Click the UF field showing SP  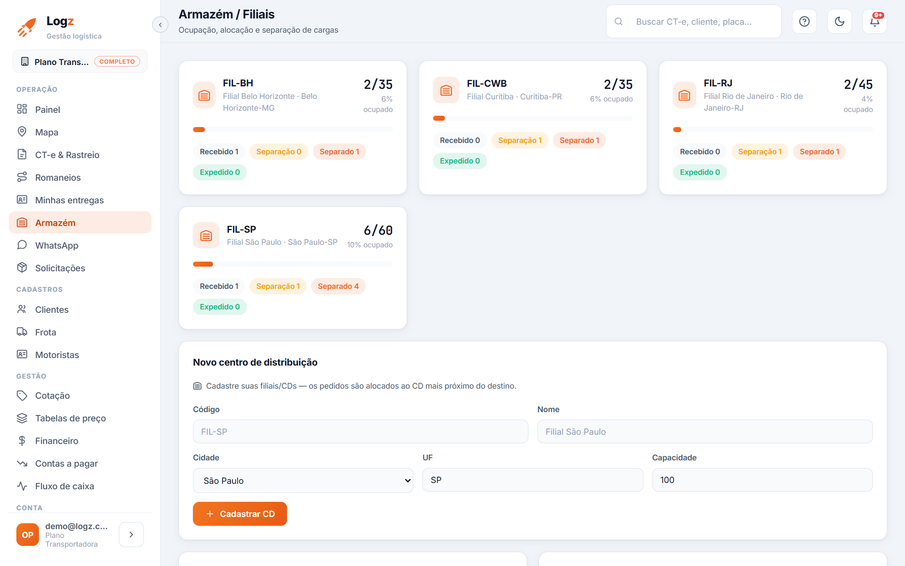[x=533, y=480]
